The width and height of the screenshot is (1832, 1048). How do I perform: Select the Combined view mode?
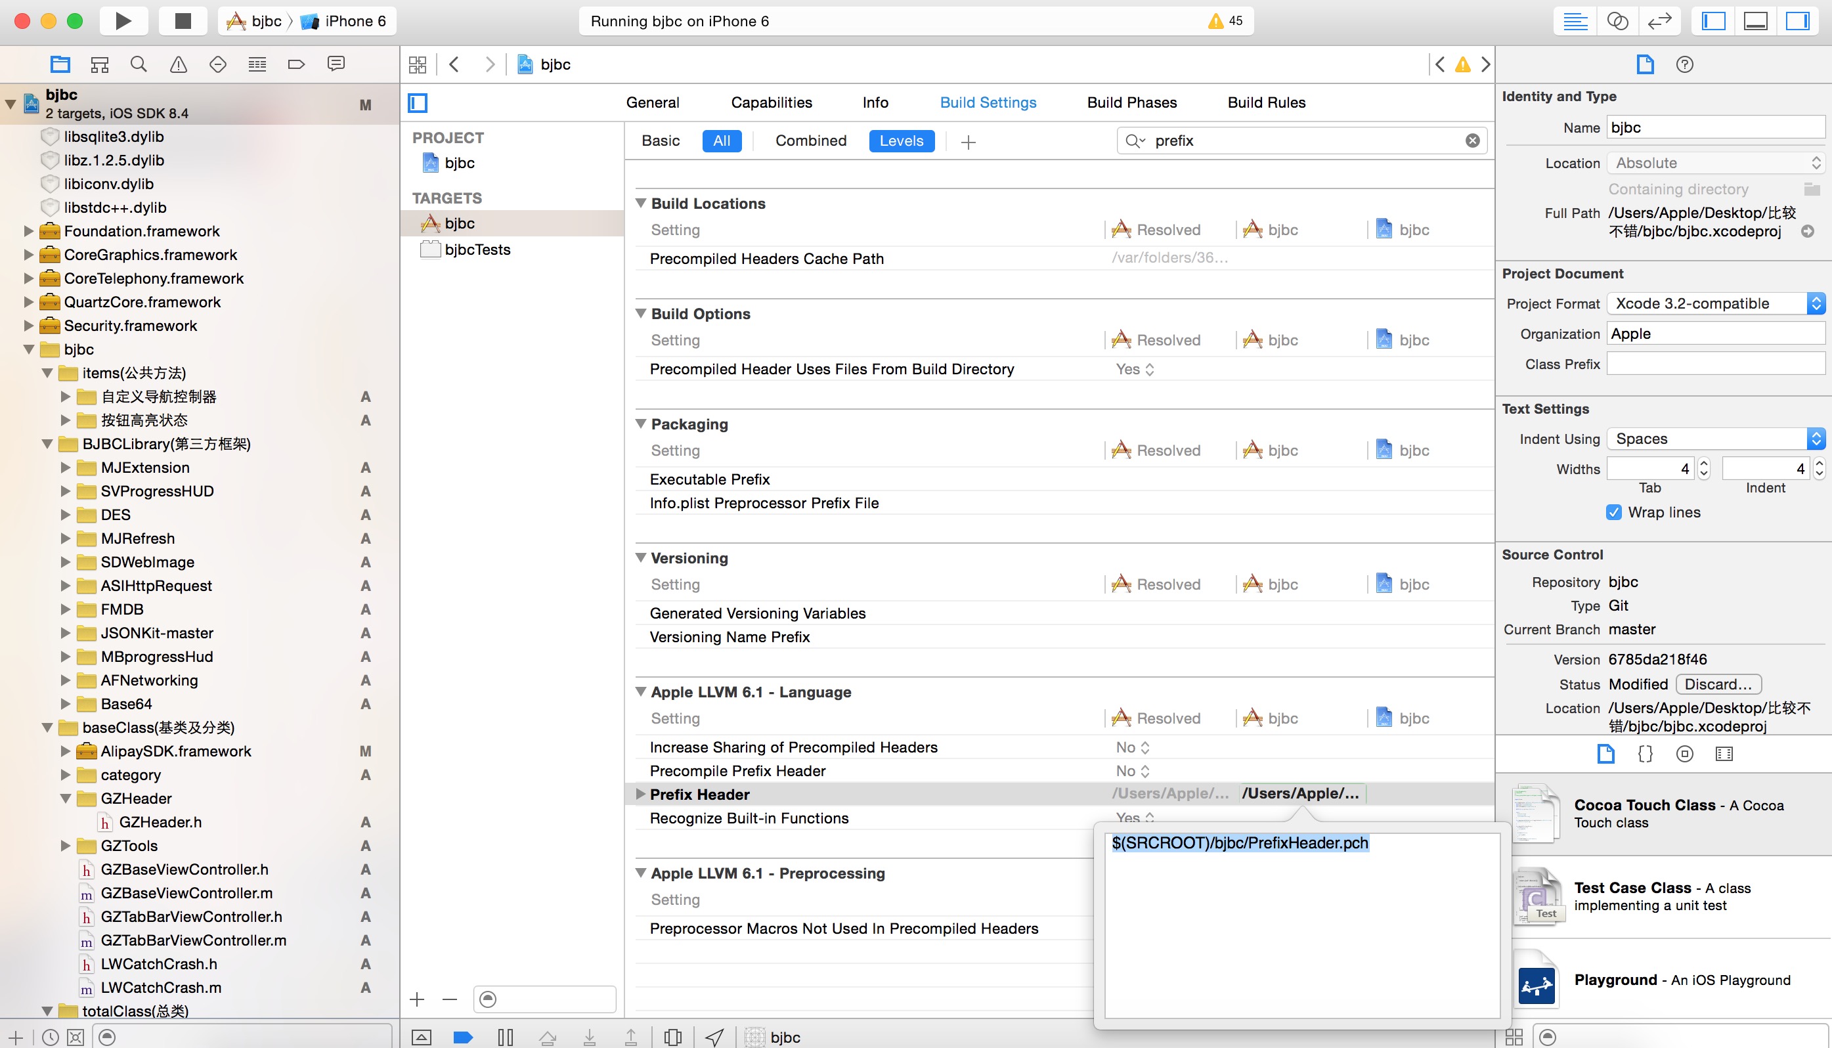click(811, 141)
